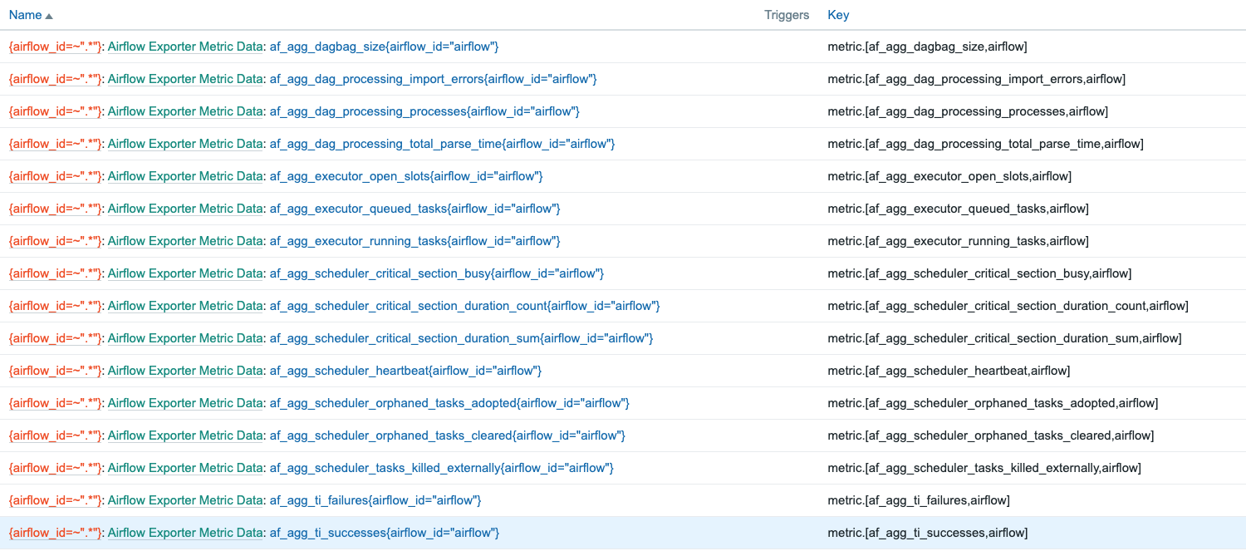The image size is (1246, 551).
Task: Click Airflow Exporter Metric Data in af_agg_executor_running_tasks row
Action: tap(185, 241)
